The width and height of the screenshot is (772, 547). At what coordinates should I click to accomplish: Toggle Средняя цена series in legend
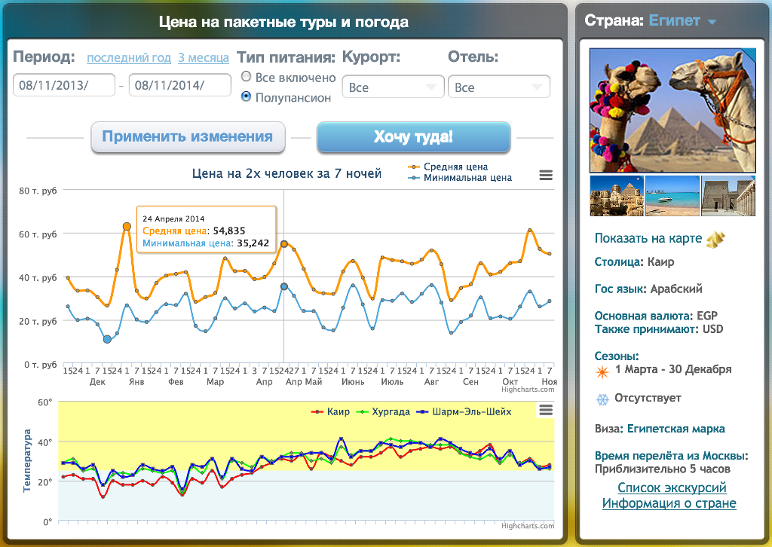pyautogui.click(x=448, y=167)
